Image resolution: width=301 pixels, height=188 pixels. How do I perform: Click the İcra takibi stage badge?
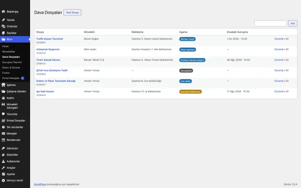(186, 81)
